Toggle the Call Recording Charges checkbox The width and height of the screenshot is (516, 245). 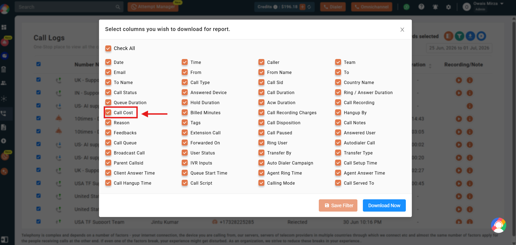point(261,113)
